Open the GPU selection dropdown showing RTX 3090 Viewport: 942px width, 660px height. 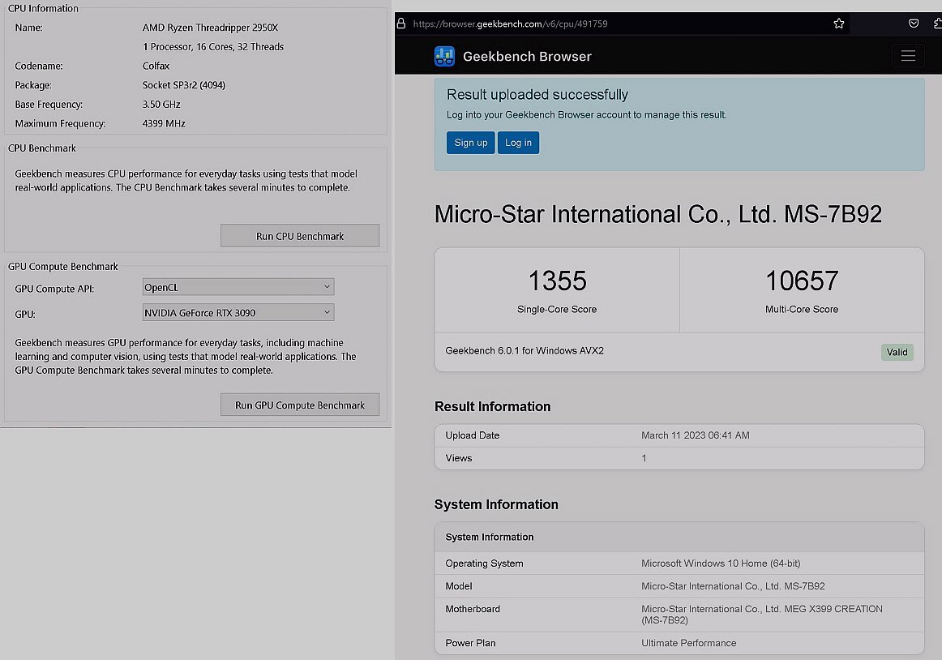tap(238, 312)
